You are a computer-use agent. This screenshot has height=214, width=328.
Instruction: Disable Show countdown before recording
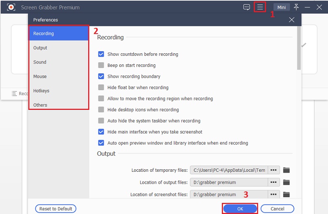point(101,54)
